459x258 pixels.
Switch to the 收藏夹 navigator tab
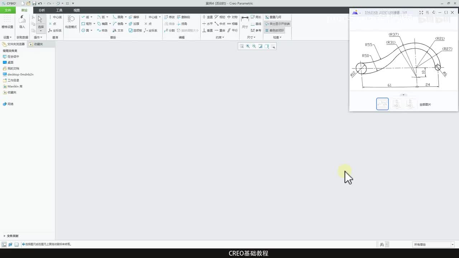click(x=36, y=44)
